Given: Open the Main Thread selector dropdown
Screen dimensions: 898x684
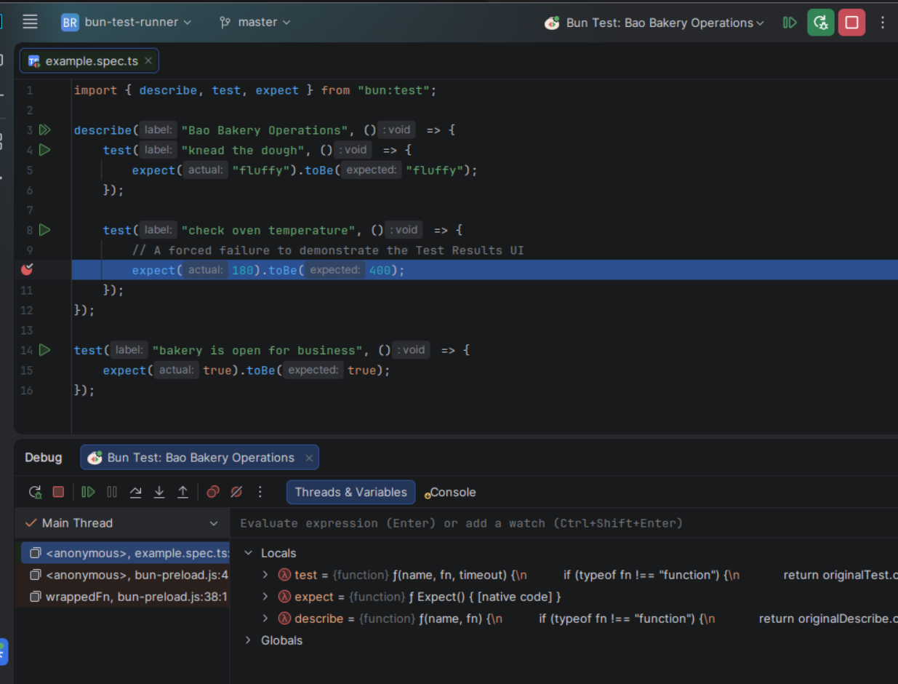Looking at the screenshot, I should (x=122, y=523).
